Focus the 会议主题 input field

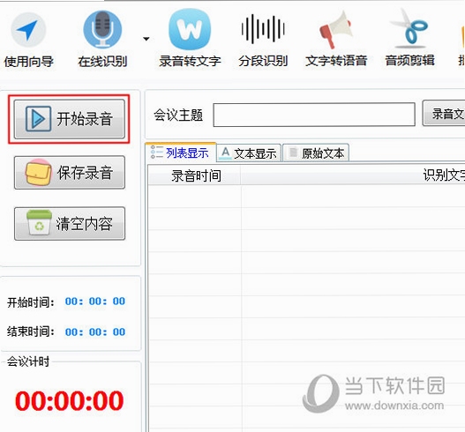[x=314, y=115]
